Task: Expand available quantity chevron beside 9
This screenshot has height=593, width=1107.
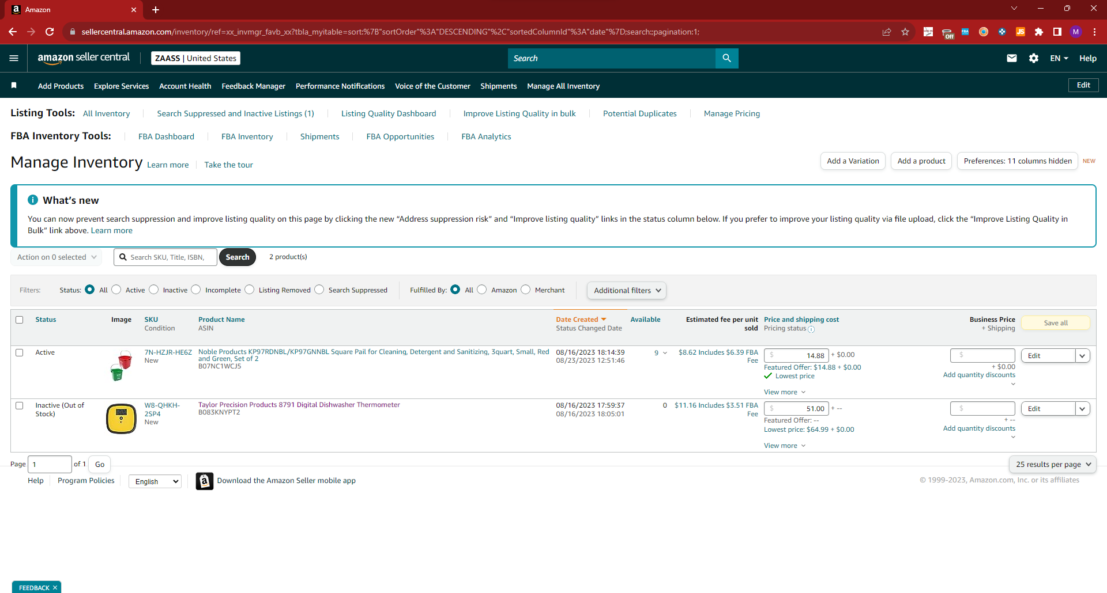Action: coord(665,353)
